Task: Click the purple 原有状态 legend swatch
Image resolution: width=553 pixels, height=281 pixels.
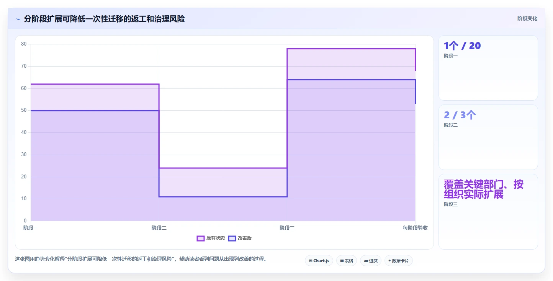Action: coord(200,238)
